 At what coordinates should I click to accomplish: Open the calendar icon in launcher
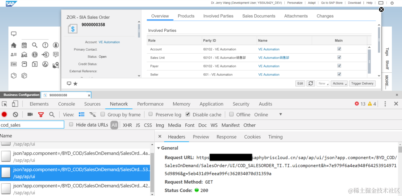coord(24,45)
